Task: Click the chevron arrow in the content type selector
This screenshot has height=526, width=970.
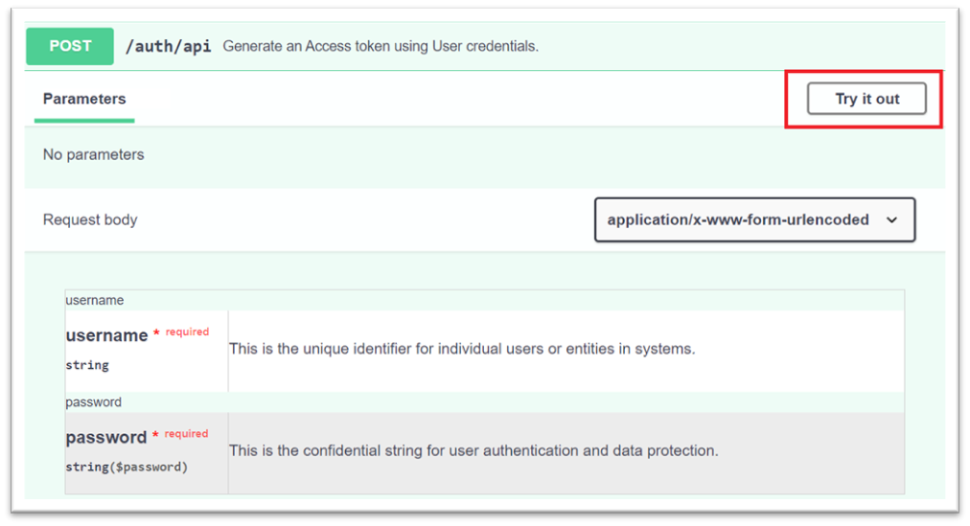Action: click(x=892, y=220)
